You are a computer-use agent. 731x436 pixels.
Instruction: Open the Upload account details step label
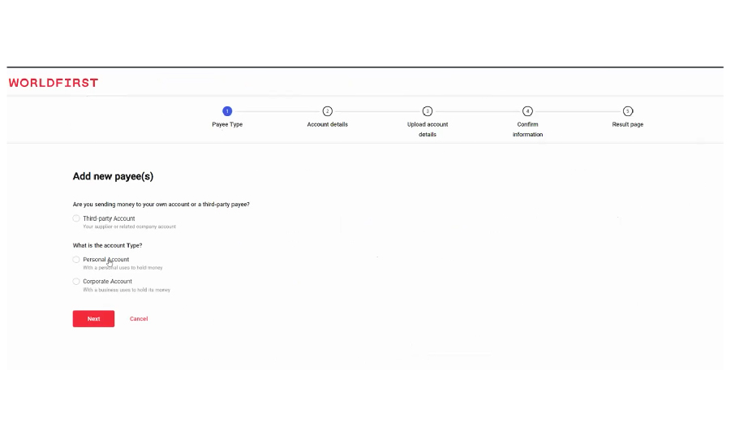click(x=428, y=129)
